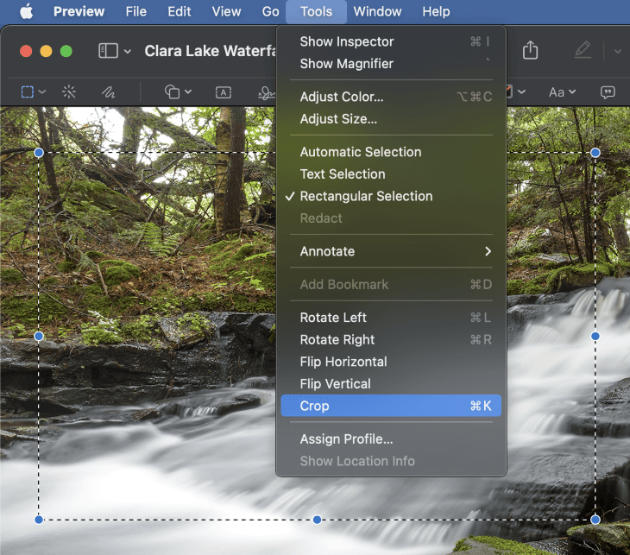Open the sidebar view options chevron

(128, 52)
